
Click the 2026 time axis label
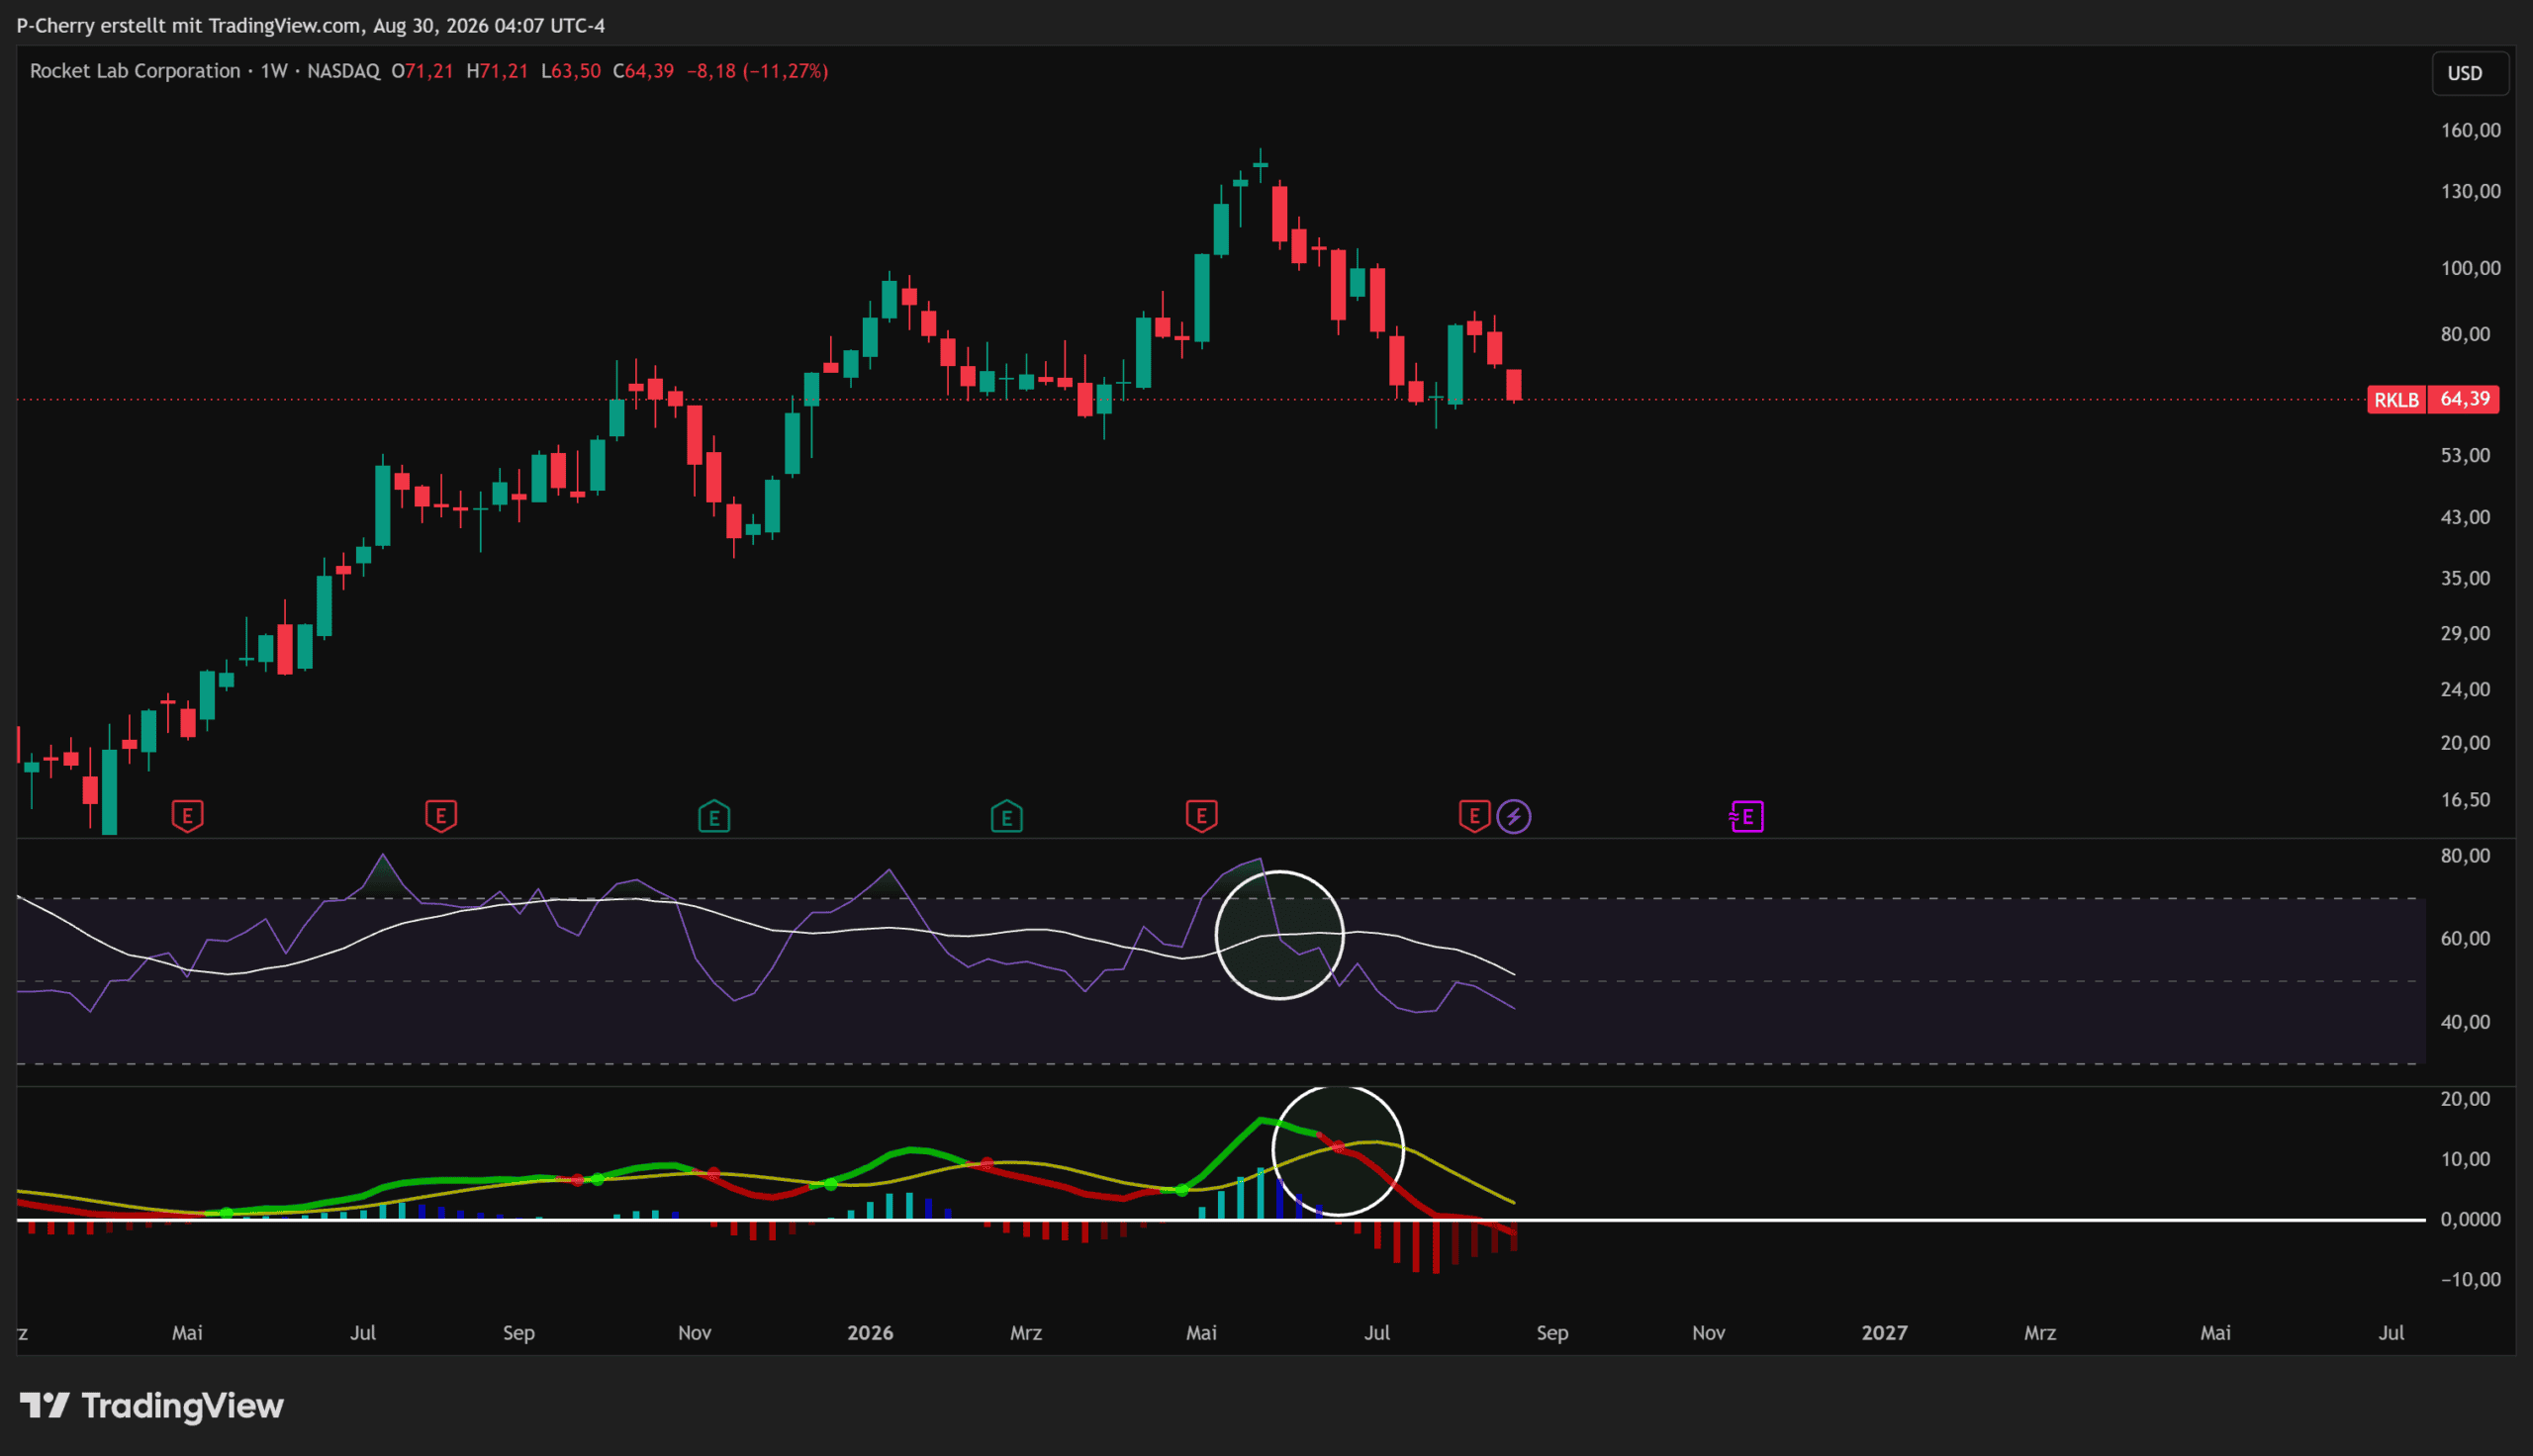tap(870, 1333)
